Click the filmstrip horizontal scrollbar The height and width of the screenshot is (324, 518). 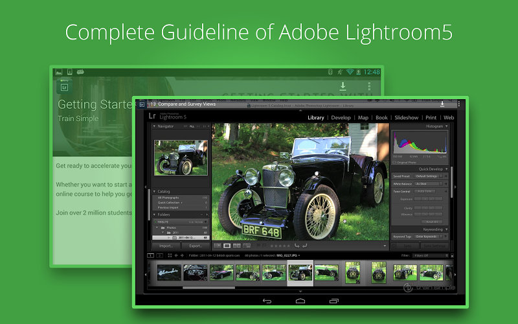tap(208, 288)
